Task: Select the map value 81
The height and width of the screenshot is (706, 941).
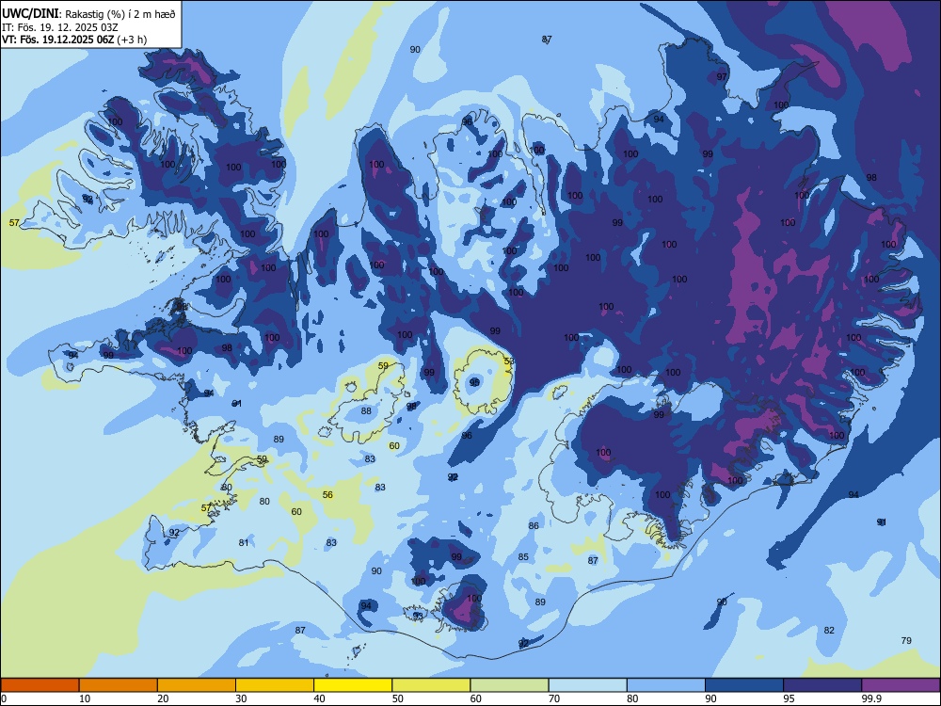Action: (244, 543)
